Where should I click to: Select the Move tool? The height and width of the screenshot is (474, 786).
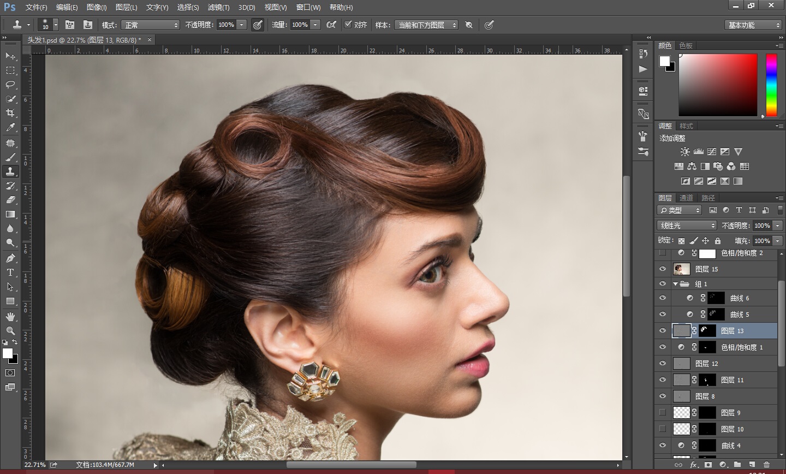pyautogui.click(x=10, y=56)
